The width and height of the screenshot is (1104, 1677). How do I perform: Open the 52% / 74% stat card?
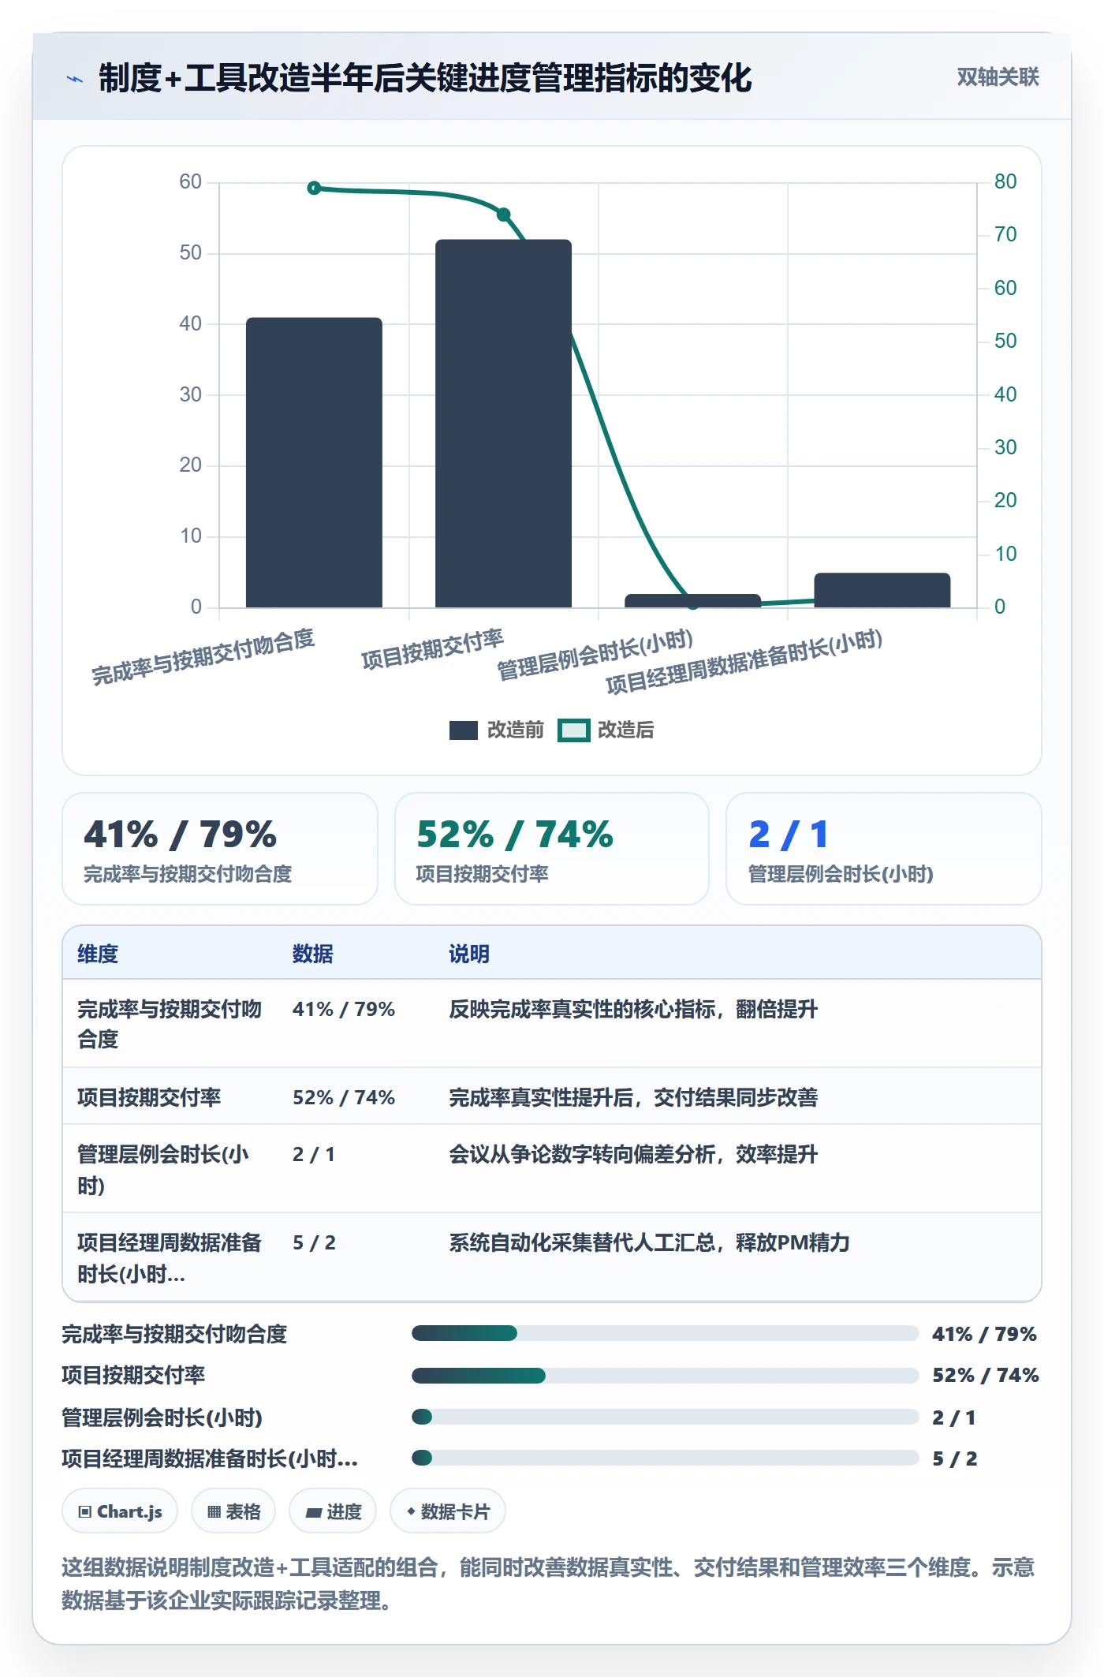tap(552, 849)
